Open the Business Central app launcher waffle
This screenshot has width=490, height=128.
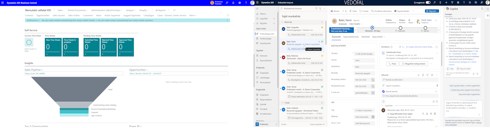(x=3, y=3)
